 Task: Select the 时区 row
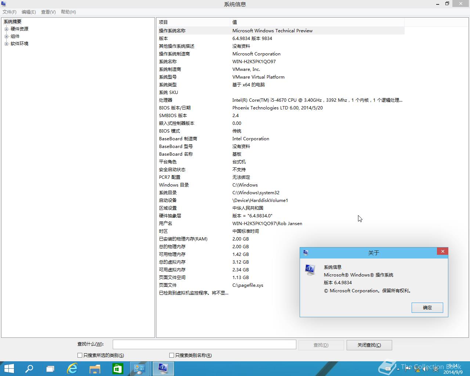coord(281,231)
